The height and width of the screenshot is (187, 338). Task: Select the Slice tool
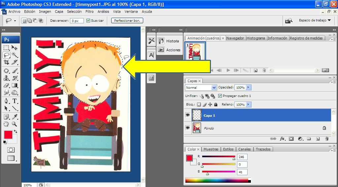pyautogui.click(x=15, y=62)
